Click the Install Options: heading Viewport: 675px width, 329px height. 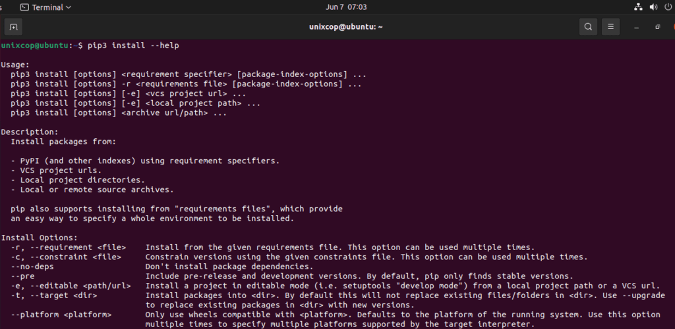pos(39,238)
